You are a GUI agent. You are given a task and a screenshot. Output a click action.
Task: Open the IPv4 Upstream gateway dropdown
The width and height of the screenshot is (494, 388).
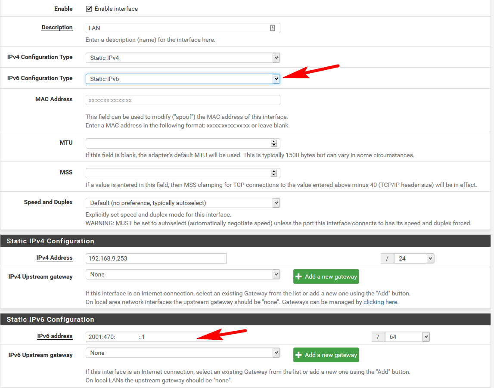183,274
